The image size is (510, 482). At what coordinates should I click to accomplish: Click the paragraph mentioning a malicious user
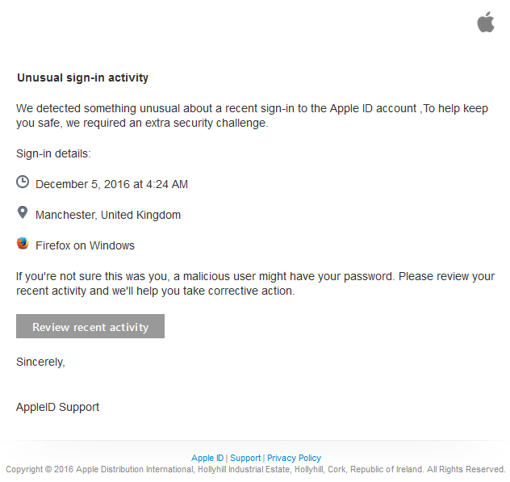pyautogui.click(x=255, y=283)
